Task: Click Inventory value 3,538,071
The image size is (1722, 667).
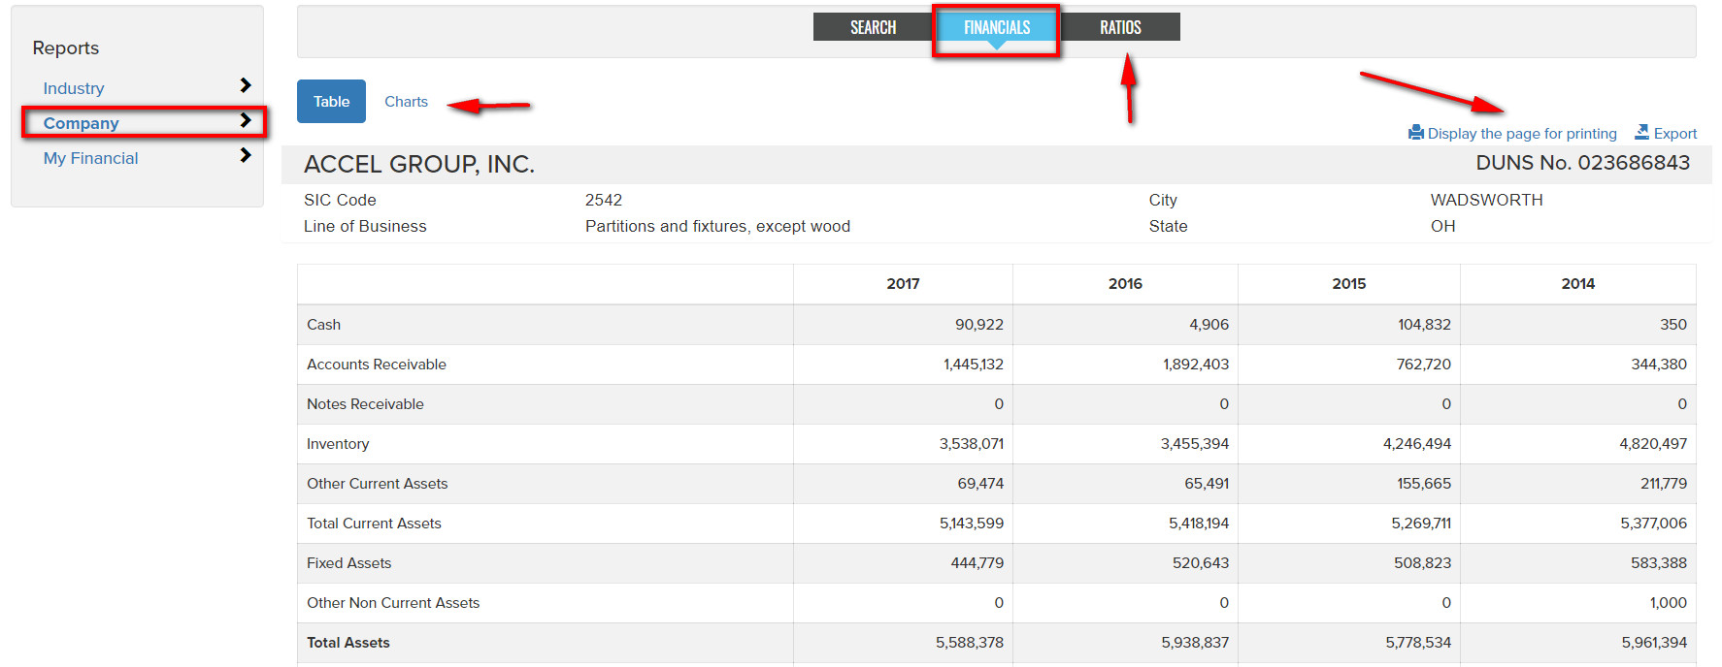Action: (x=971, y=444)
